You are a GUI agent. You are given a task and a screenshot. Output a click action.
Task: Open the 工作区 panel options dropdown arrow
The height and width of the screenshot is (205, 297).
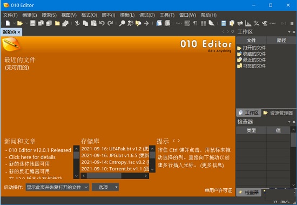289,32
